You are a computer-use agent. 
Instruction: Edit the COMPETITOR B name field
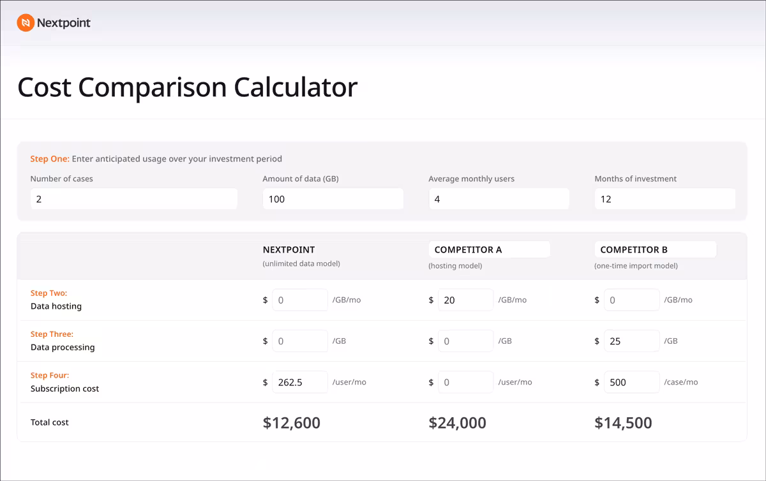click(x=656, y=249)
